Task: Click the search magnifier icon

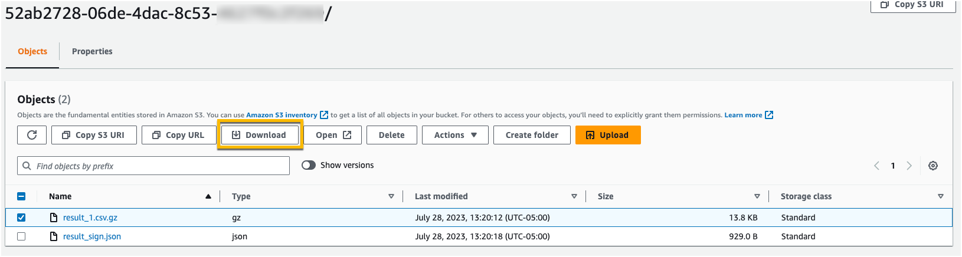Action: pyautogui.click(x=27, y=166)
